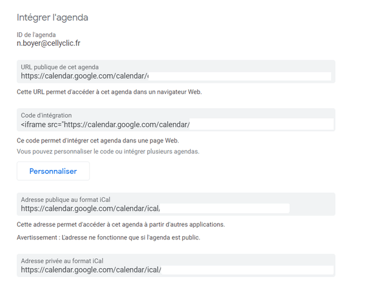Click the iframe src code text
This screenshot has height=282, width=389.
click(105, 125)
